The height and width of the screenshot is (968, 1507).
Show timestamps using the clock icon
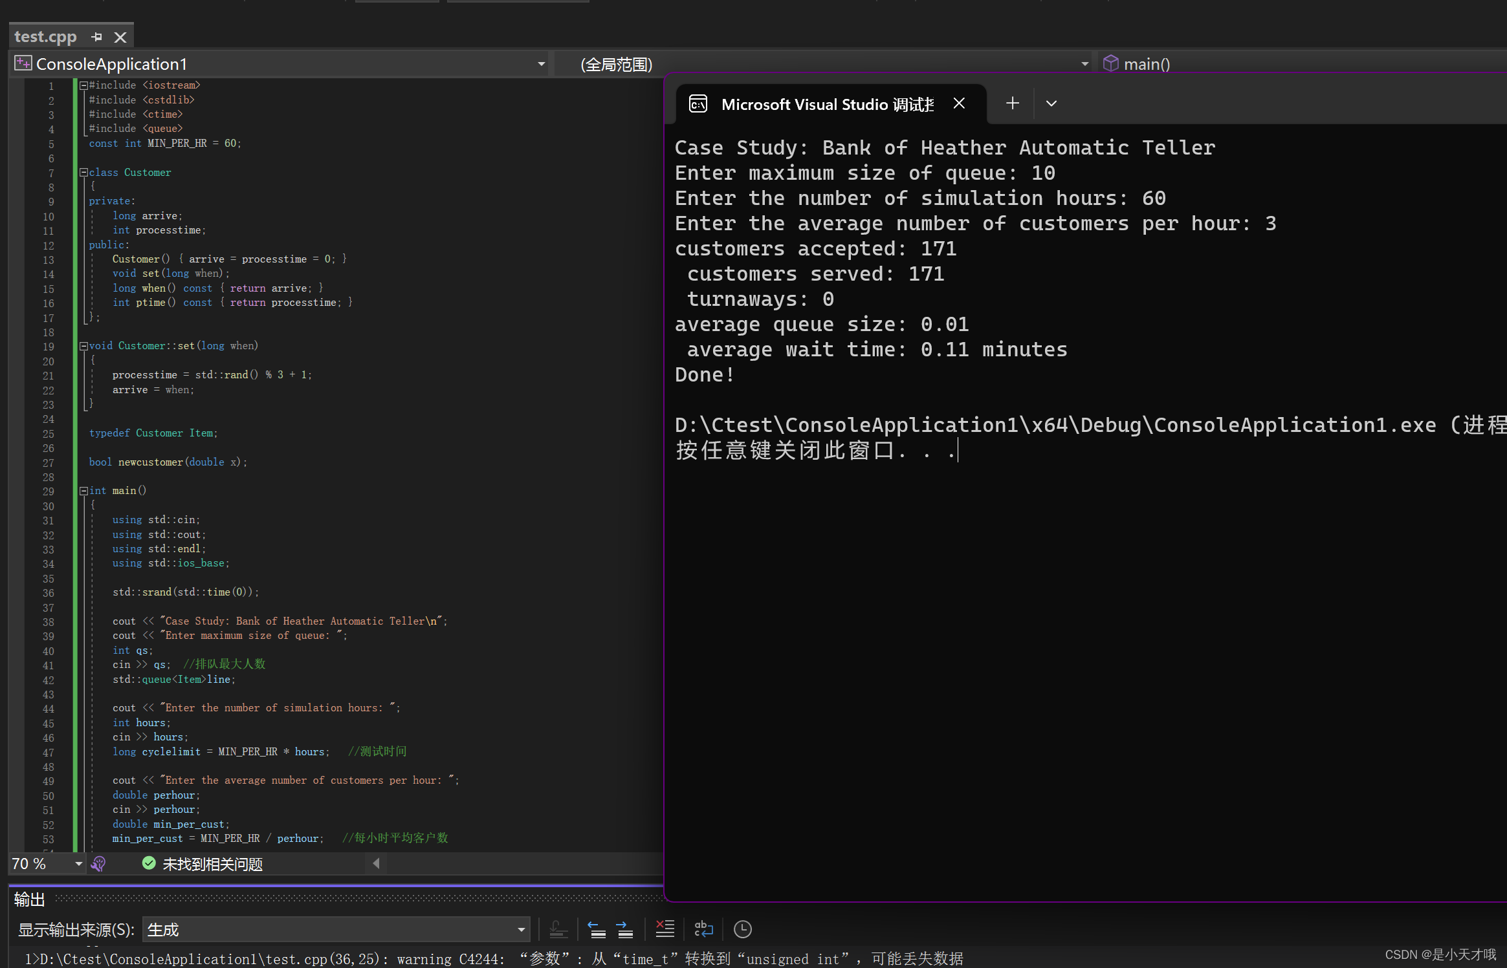tap(742, 929)
